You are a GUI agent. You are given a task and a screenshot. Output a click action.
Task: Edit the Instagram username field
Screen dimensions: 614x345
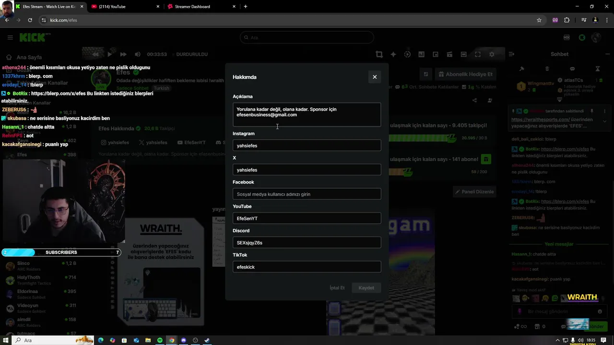click(x=307, y=145)
